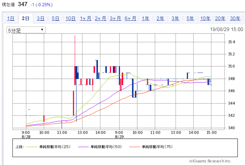This screenshot has height=165, width=245.
Task: Click the 340 price axis label
Action: 231,128
